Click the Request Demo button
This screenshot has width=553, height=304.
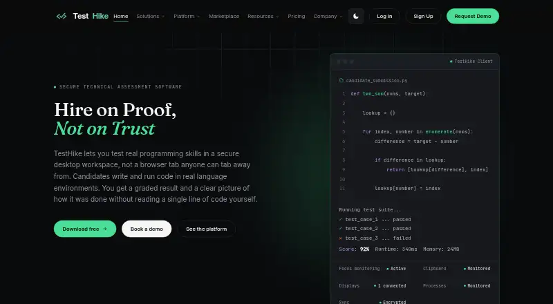click(x=473, y=16)
